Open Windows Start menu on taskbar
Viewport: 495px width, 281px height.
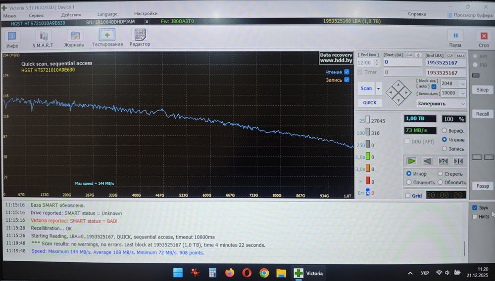click(178, 273)
